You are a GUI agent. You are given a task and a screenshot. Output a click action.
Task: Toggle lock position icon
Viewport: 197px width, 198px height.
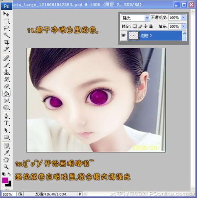click(146, 26)
